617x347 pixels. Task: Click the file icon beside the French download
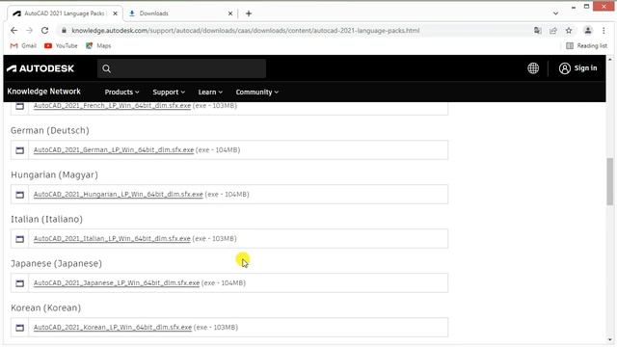coord(19,106)
